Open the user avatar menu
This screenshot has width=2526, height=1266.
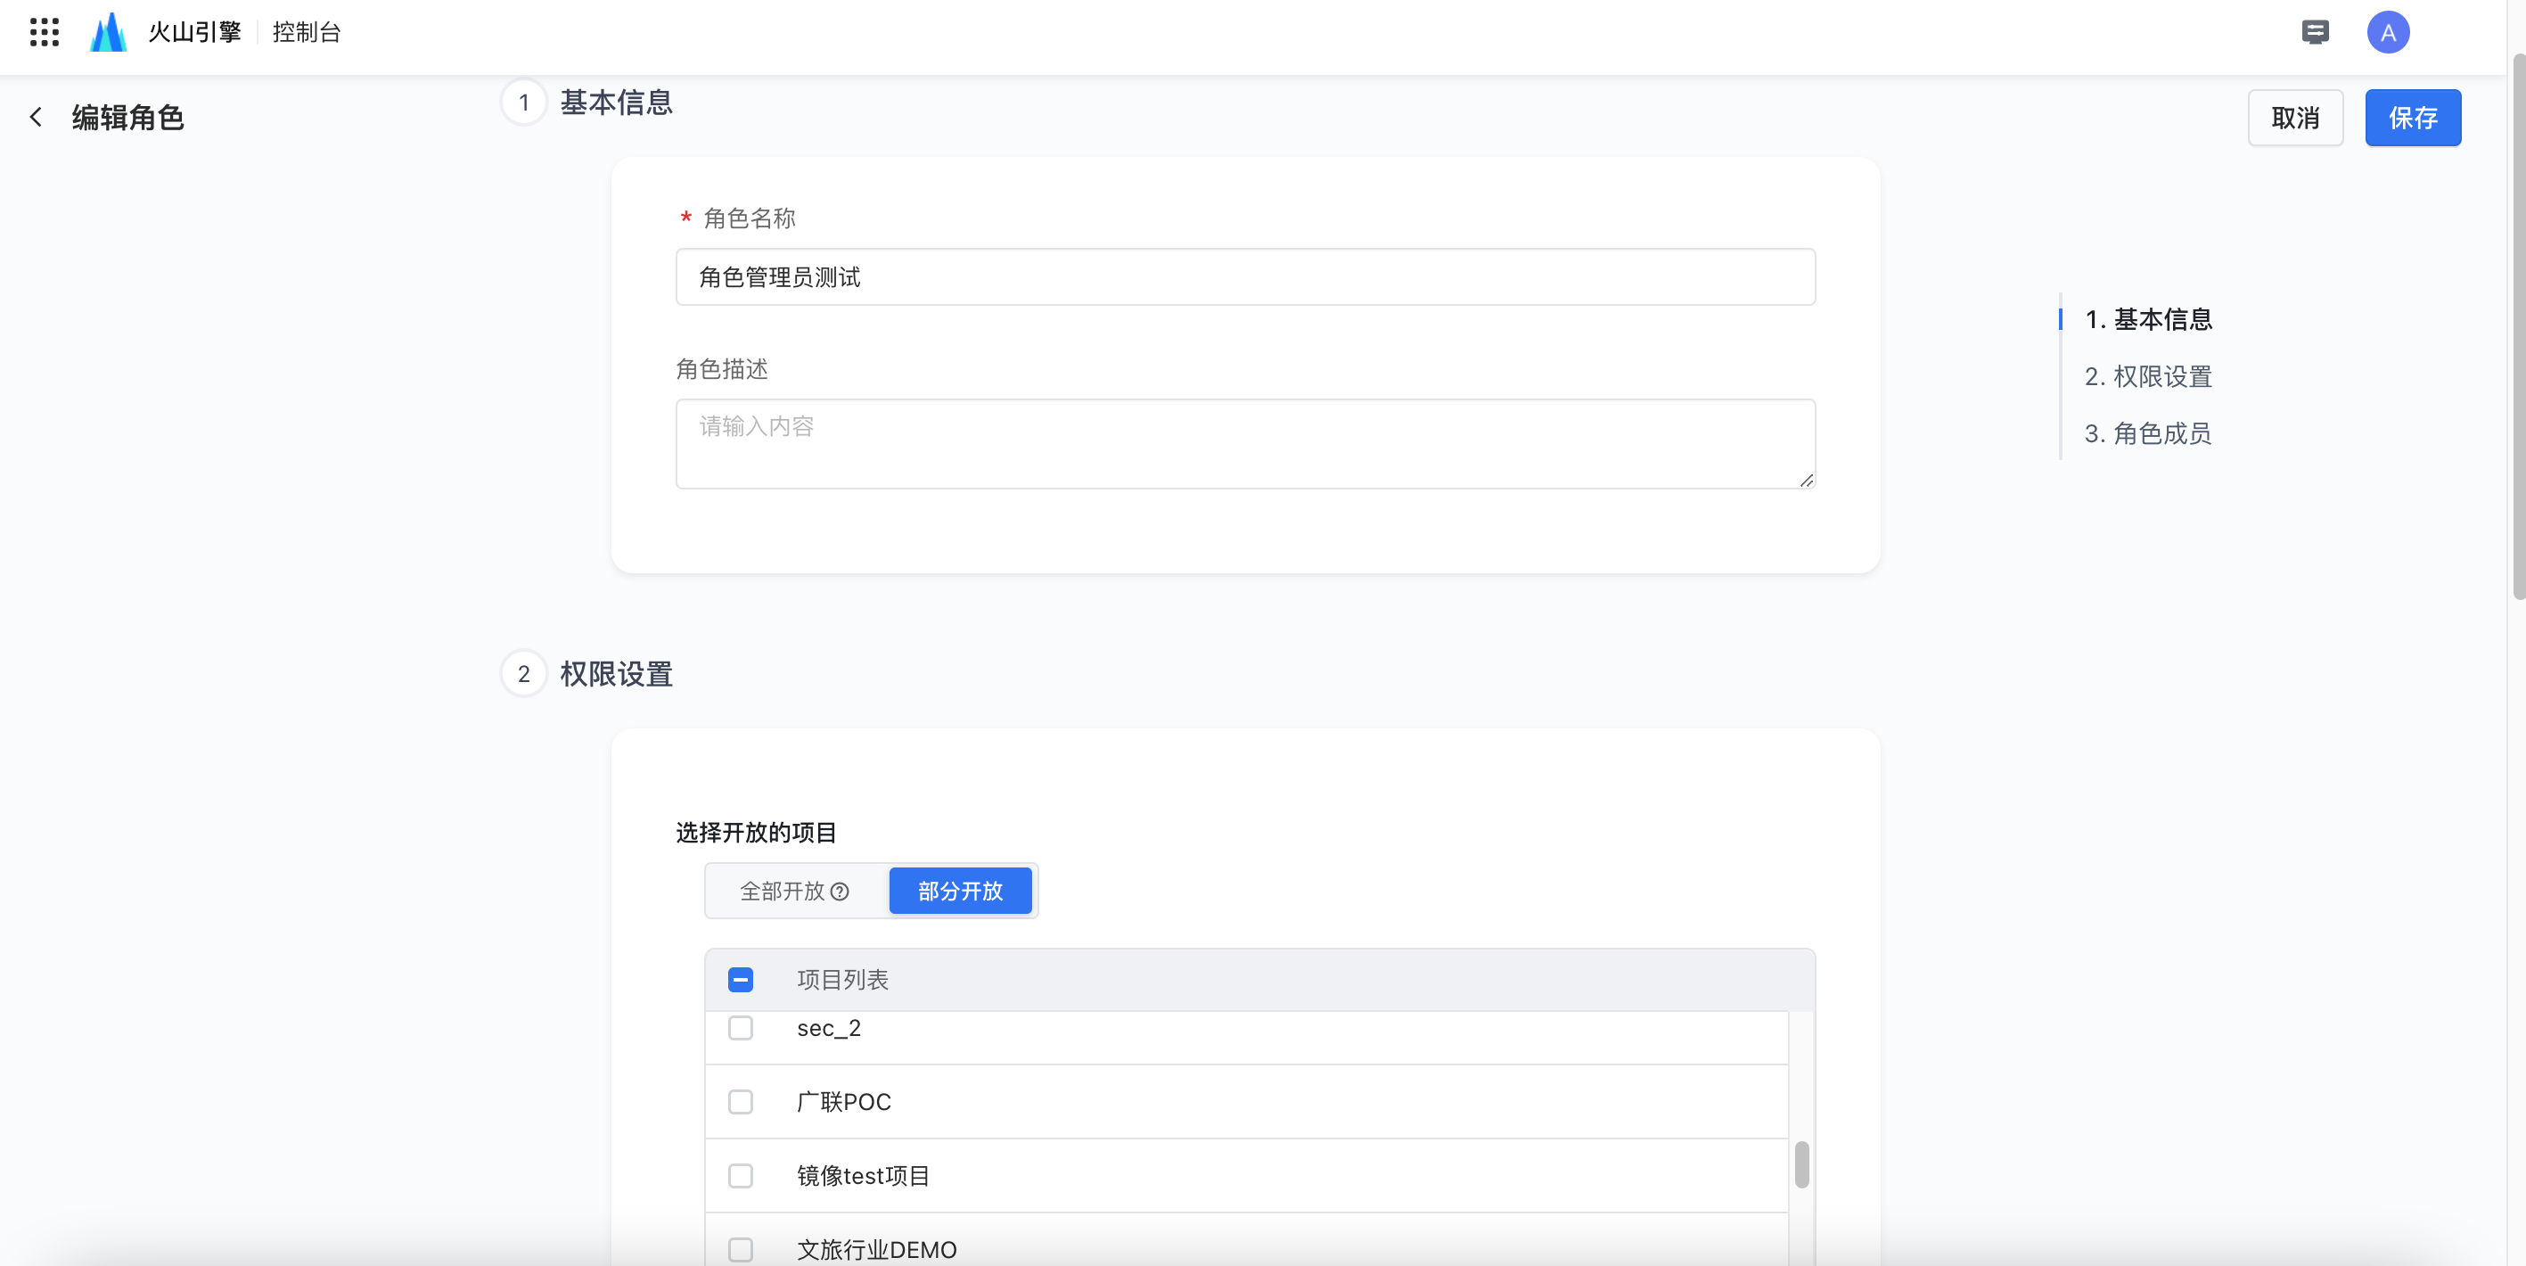point(2388,32)
